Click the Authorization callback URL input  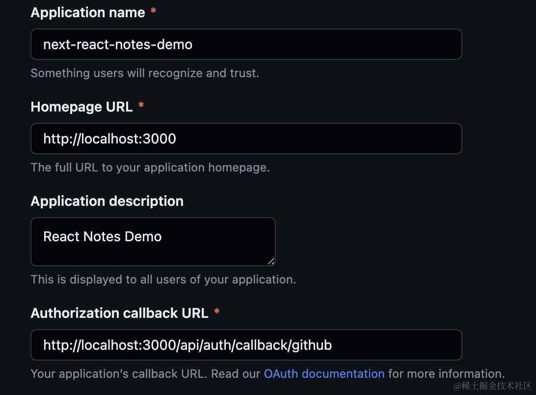[x=245, y=345]
